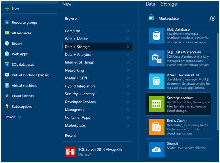Click the sidebar Browse chevron arrow
This screenshot has width=220, height=163.
tap(19, 117)
